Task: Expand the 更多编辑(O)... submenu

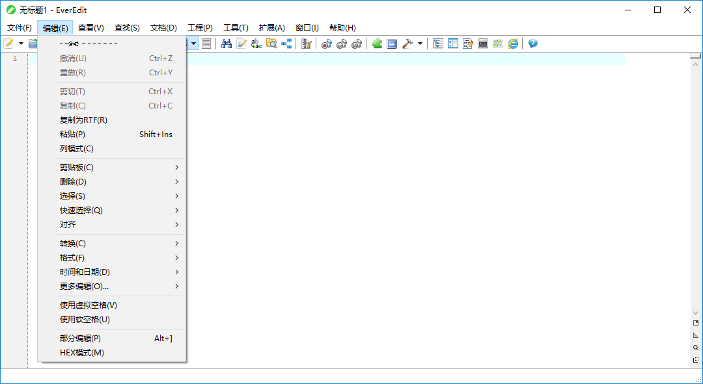Action: tap(112, 287)
